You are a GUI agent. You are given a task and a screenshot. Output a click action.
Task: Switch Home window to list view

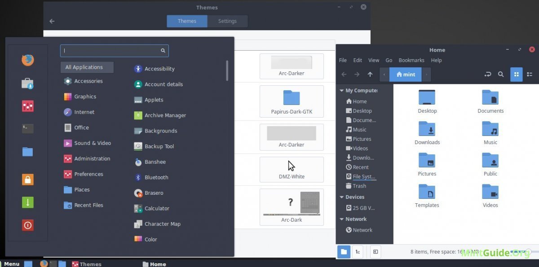[x=530, y=74]
